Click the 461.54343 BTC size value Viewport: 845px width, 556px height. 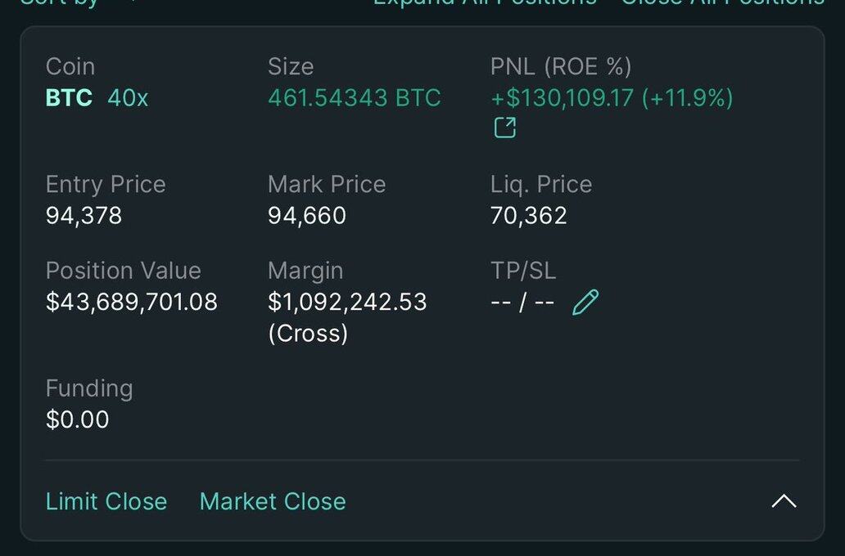(x=354, y=98)
